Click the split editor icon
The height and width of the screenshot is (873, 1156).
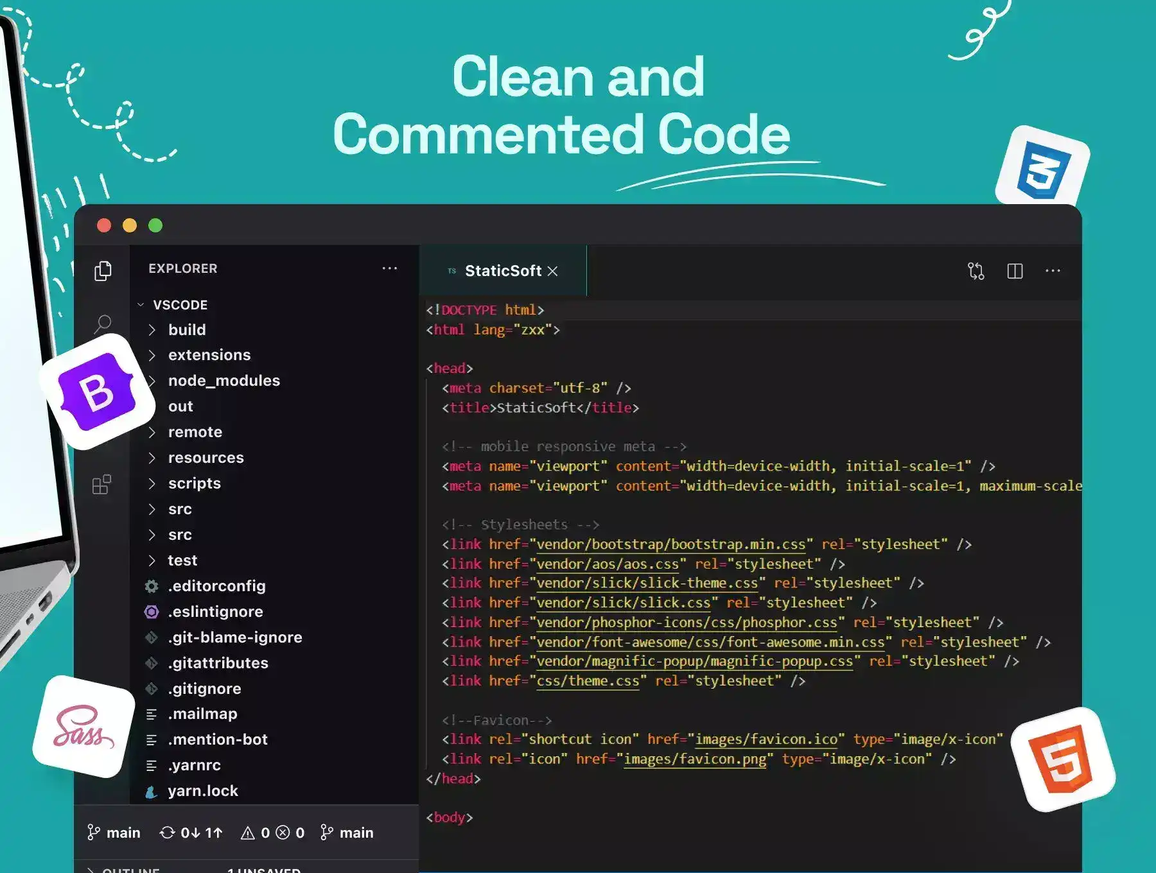(1015, 271)
